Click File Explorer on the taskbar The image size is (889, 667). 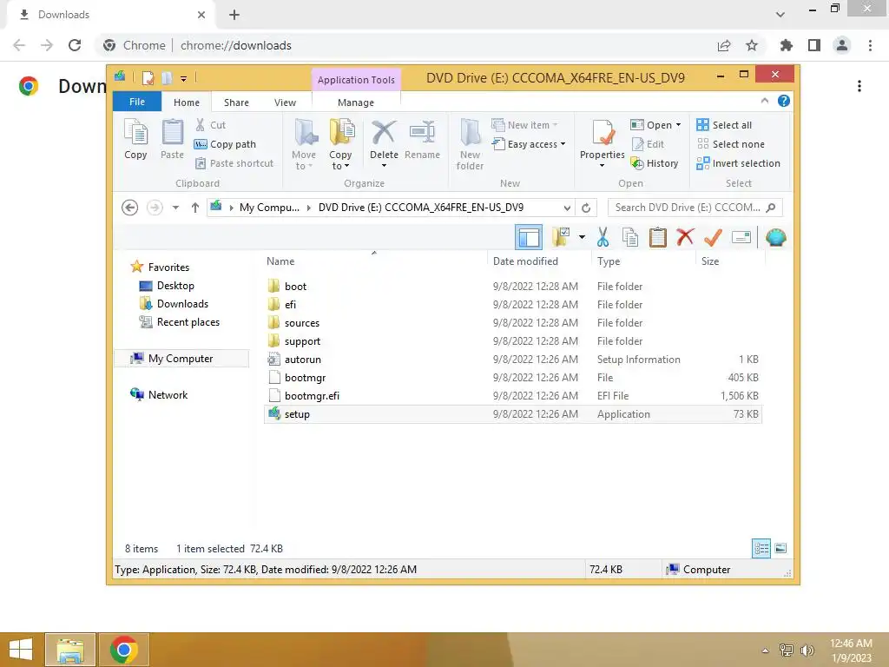tap(70, 650)
